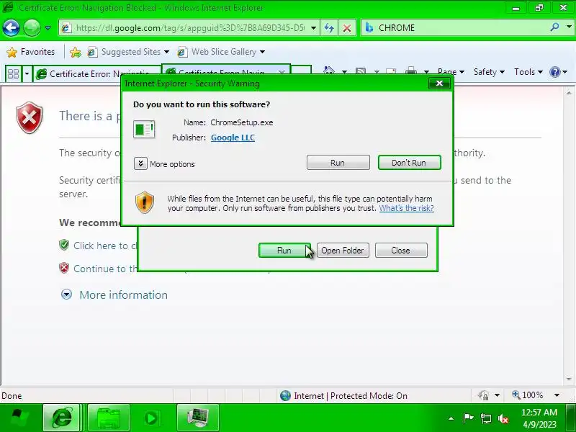Viewport: 576px width, 432px height.
Task: Click the Done status text
Action: [12, 395]
